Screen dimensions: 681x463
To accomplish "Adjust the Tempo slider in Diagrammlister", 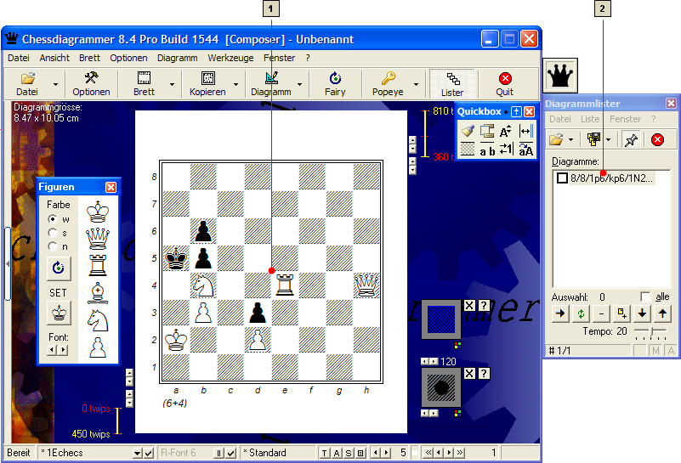I will pos(650,332).
